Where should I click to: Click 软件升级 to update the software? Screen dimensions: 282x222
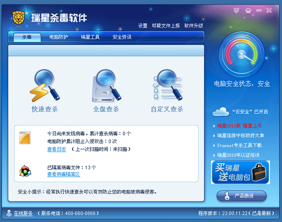(193, 26)
